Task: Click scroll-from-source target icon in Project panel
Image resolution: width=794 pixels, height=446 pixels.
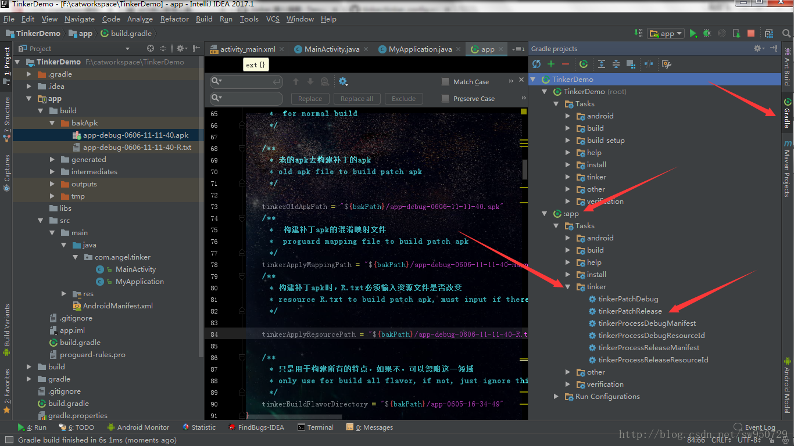Action: pos(151,49)
